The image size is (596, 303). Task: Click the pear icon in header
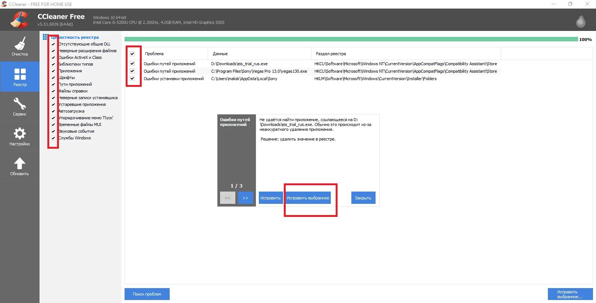tap(581, 20)
